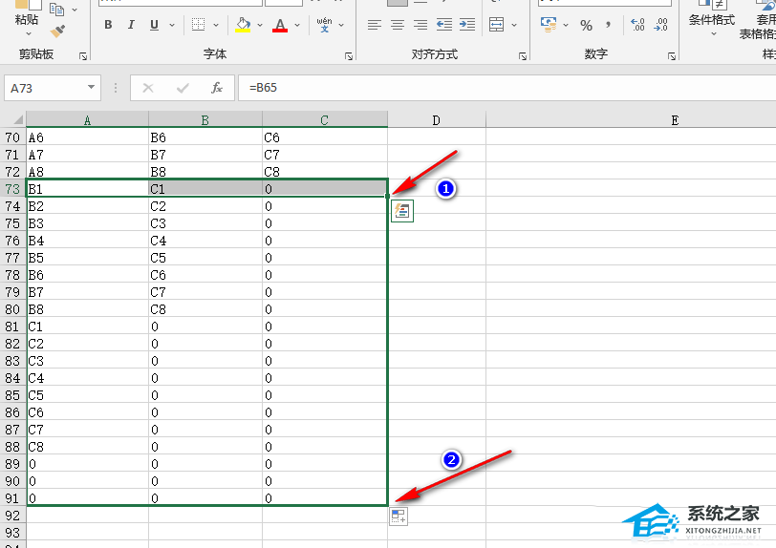This screenshot has width=776, height=548.
Task: Apply red font color
Action: point(280,25)
